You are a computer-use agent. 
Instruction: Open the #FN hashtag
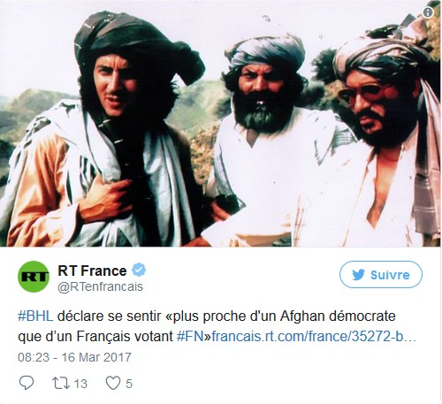click(x=190, y=336)
